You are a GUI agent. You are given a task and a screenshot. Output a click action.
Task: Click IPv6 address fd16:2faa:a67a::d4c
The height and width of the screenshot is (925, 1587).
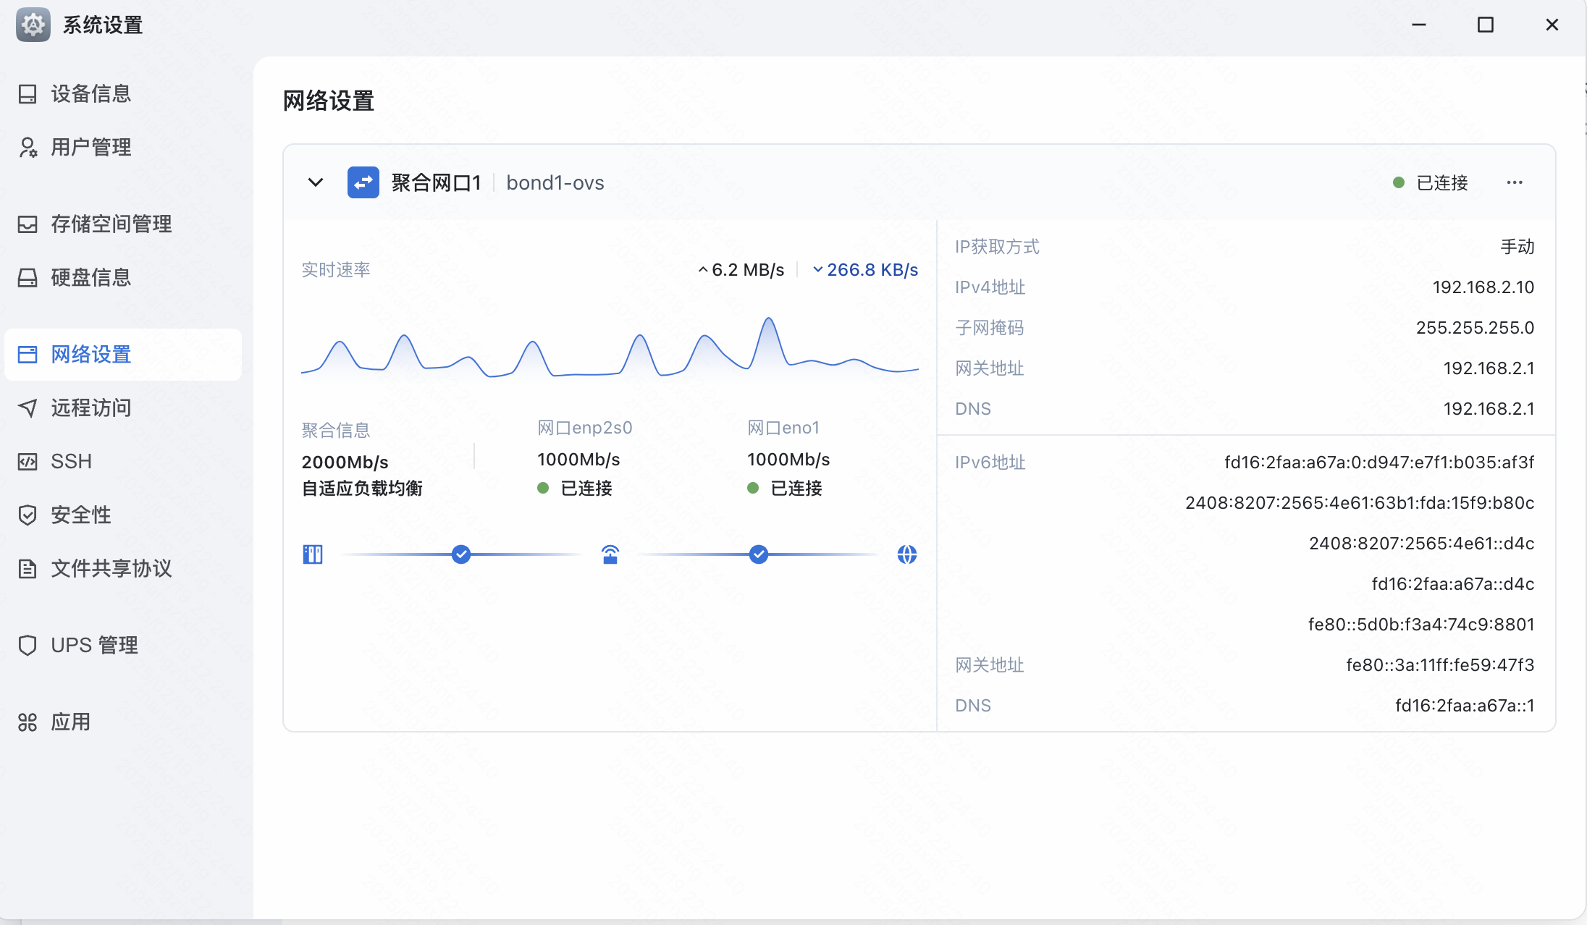[1453, 584]
